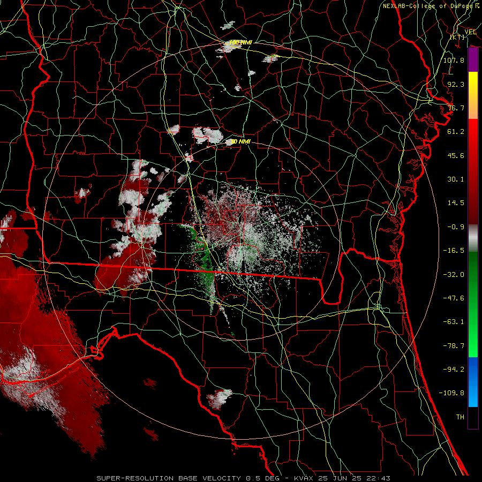The width and height of the screenshot is (482, 482).
Task: Click the 61.2 legend value
Action: 456,132
